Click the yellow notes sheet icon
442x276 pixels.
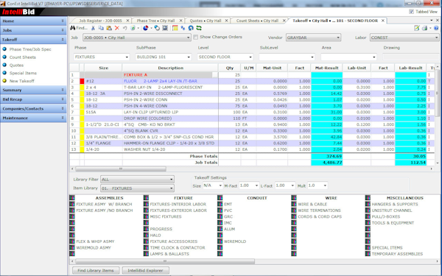point(175,28)
